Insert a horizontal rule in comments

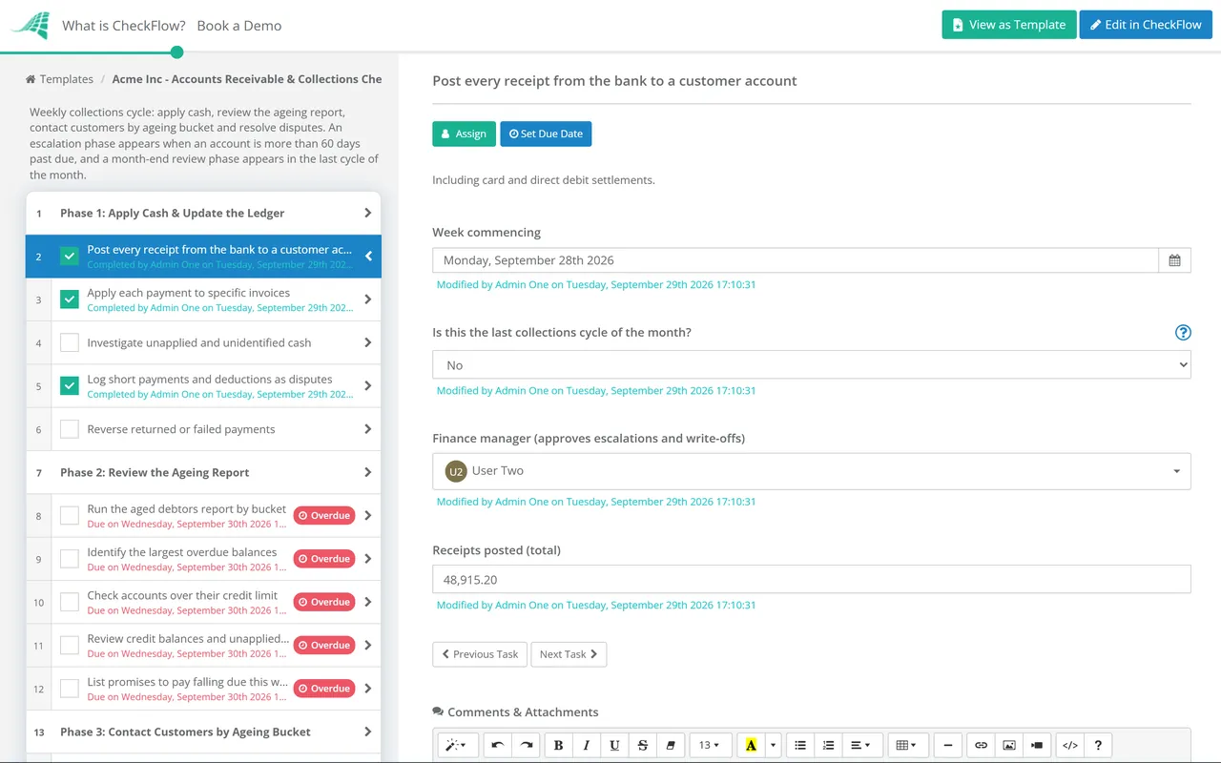coord(947,746)
